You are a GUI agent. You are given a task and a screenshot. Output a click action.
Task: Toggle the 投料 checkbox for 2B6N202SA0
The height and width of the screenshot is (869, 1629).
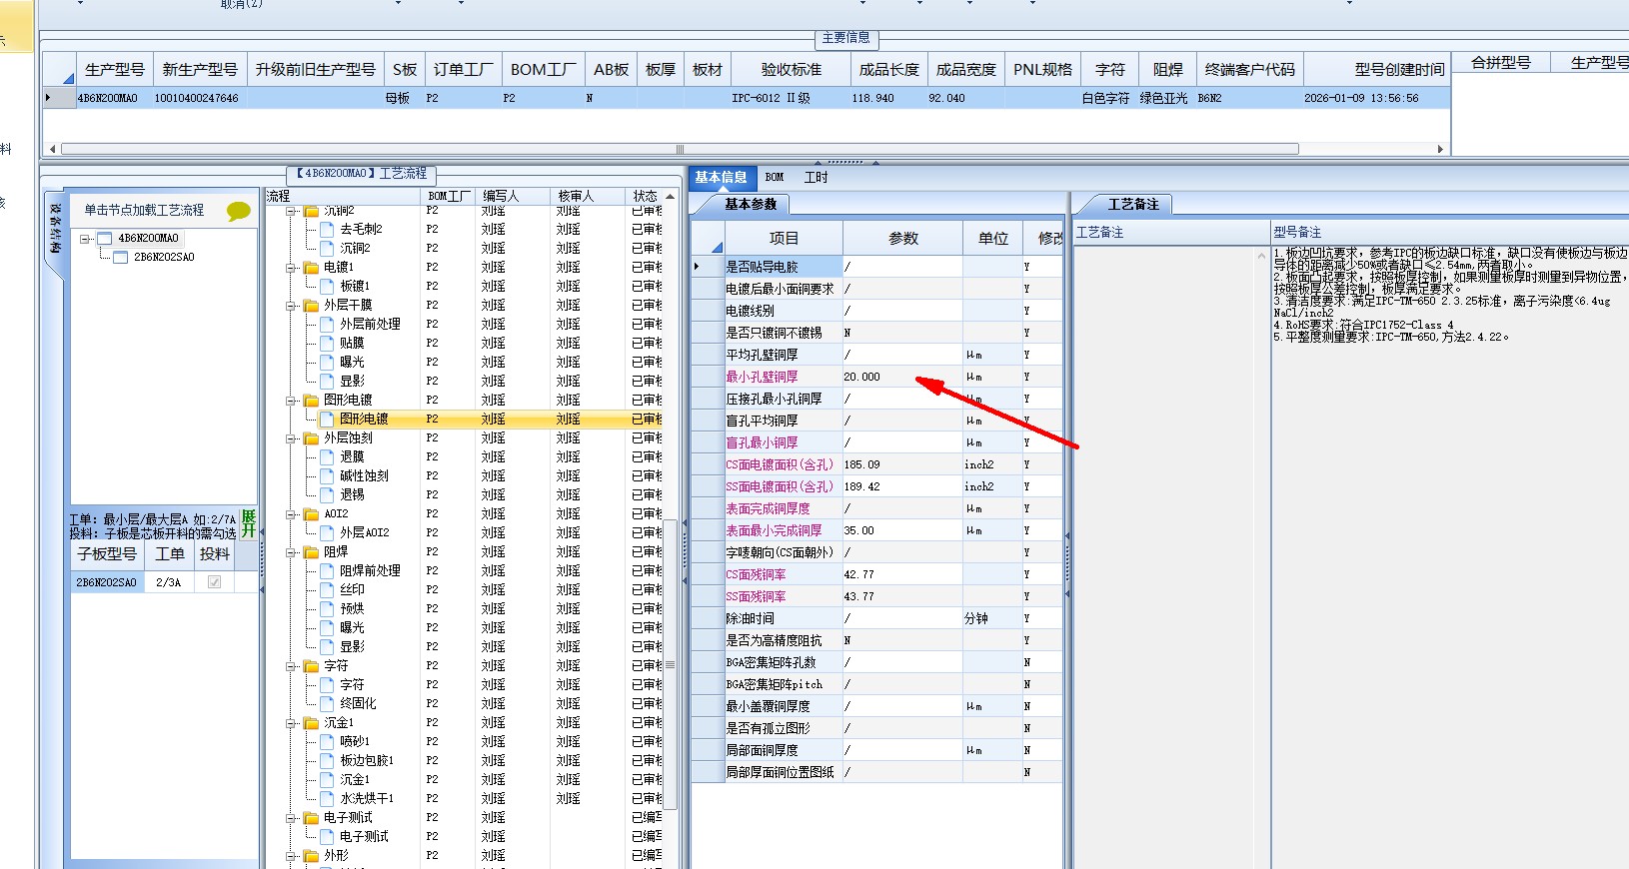[x=214, y=582]
